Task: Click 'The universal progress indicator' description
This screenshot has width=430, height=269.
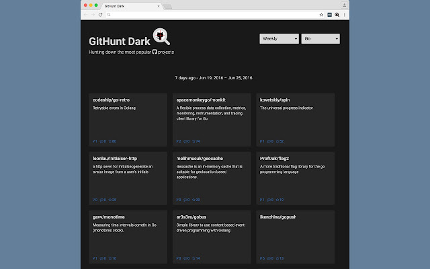Action: [x=286, y=108]
